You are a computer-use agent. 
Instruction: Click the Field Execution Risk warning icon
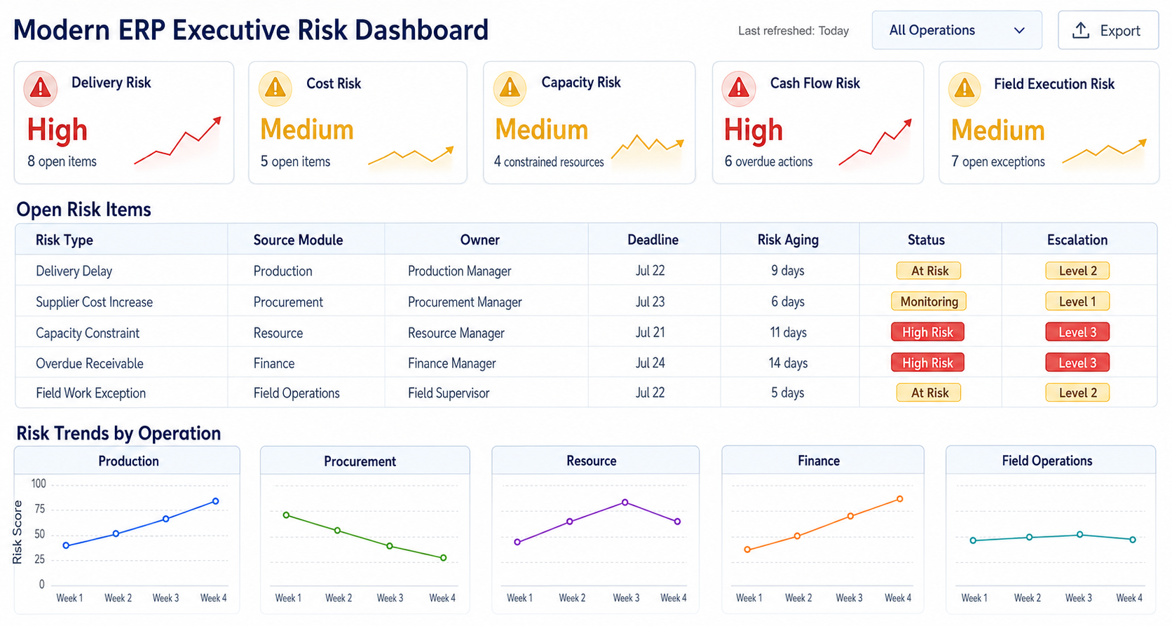click(x=965, y=89)
